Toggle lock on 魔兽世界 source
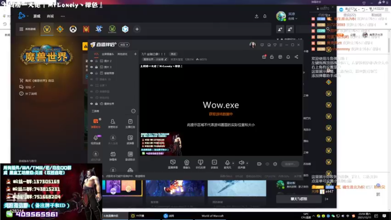The width and height of the screenshot is (391, 220). tap(96, 104)
